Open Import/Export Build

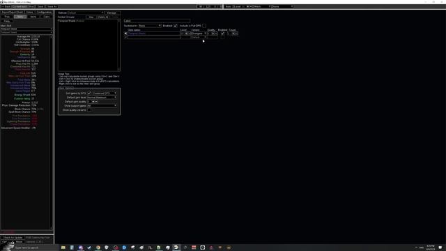click(x=12, y=13)
